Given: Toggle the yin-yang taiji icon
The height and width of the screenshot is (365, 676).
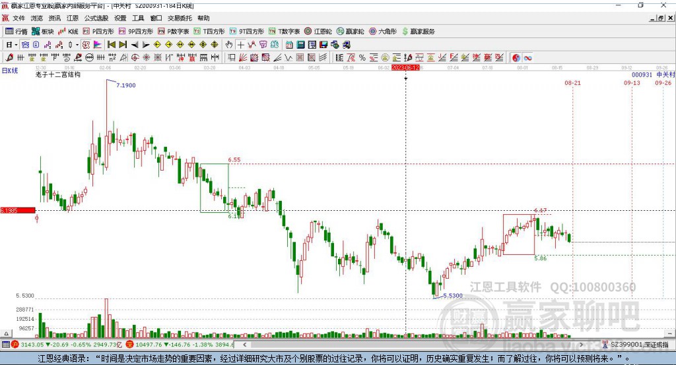Looking at the screenshot, I should point(516,58).
